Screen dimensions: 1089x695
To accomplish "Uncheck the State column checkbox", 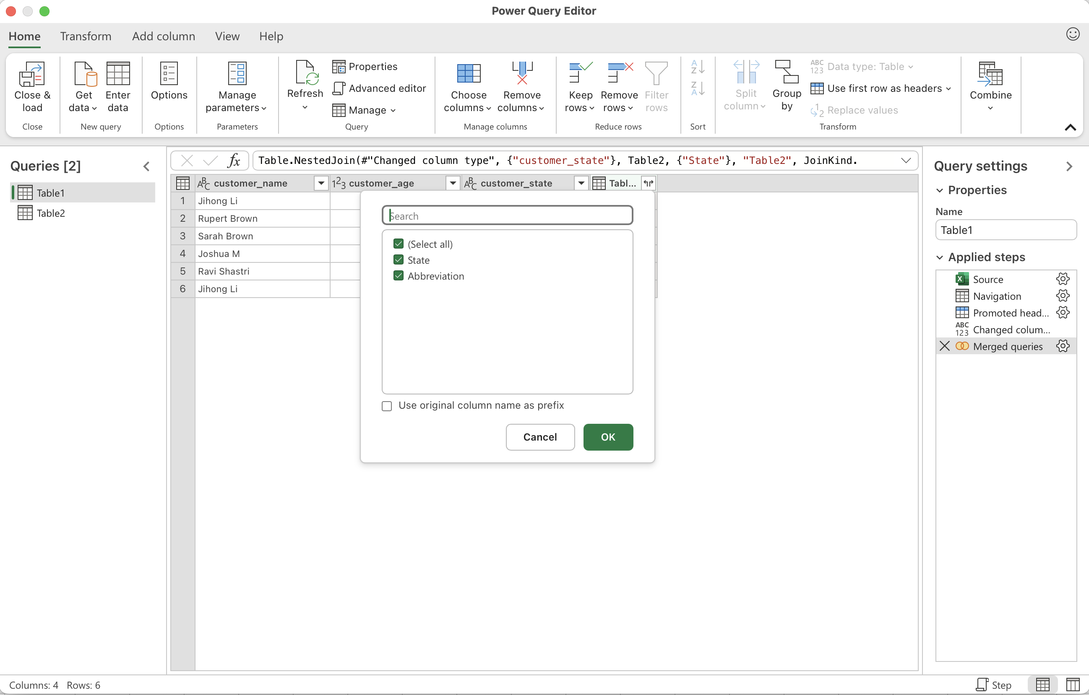I will [399, 260].
